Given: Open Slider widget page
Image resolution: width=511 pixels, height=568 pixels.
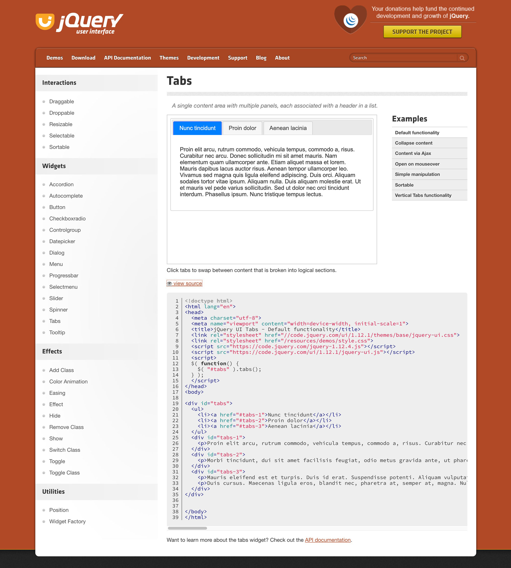Looking at the screenshot, I should [x=56, y=298].
